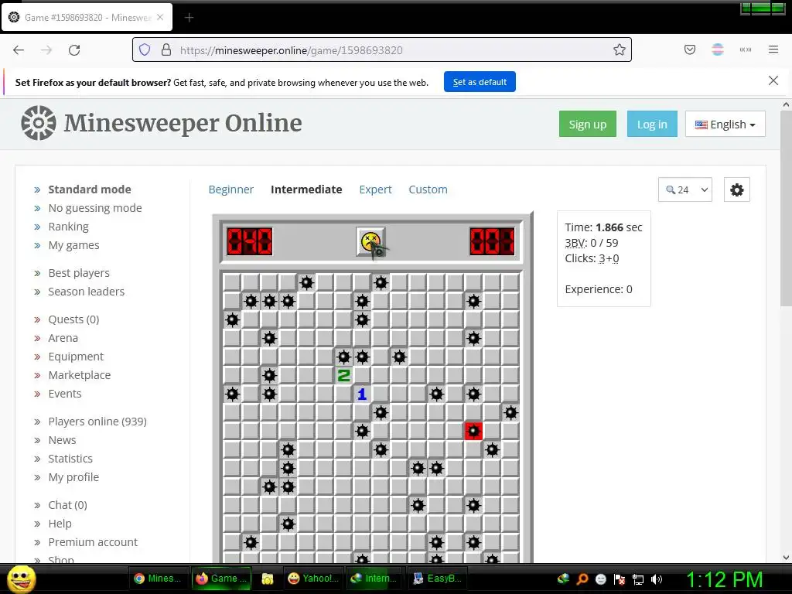Click the blue Log in button
This screenshot has width=792, height=594.
pyautogui.click(x=651, y=125)
